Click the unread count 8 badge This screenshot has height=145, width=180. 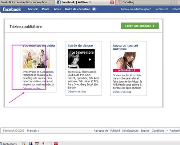(x=94, y=9)
